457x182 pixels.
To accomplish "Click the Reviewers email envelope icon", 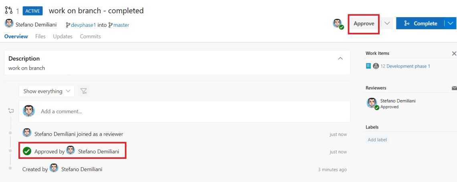I will point(454,88).
